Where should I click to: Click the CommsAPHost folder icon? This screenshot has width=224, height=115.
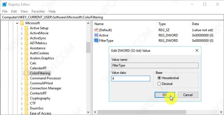pos(26,83)
